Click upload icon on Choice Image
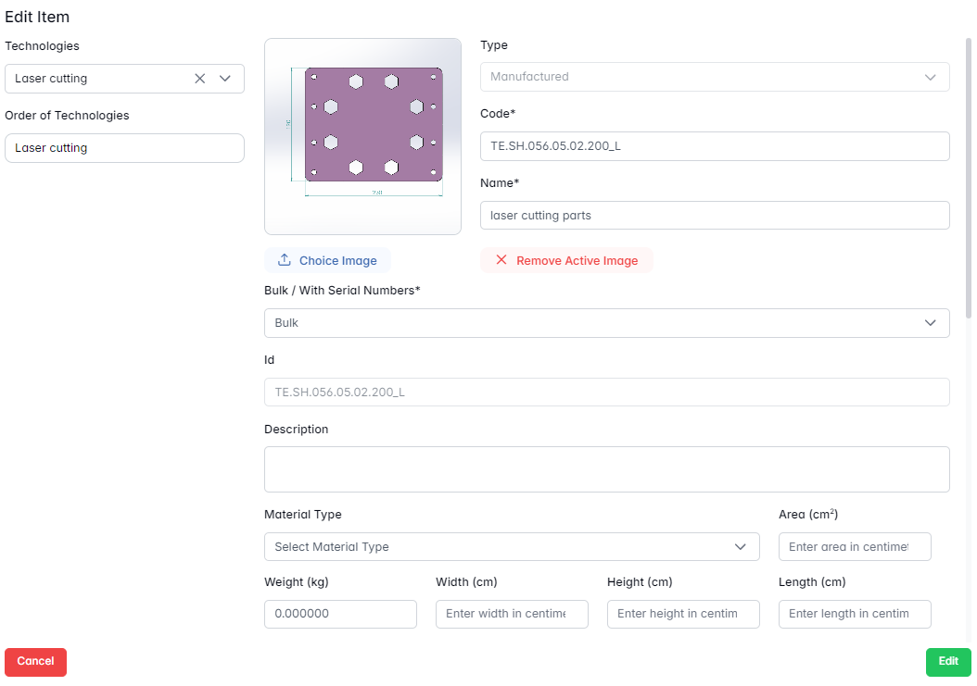 coord(285,260)
